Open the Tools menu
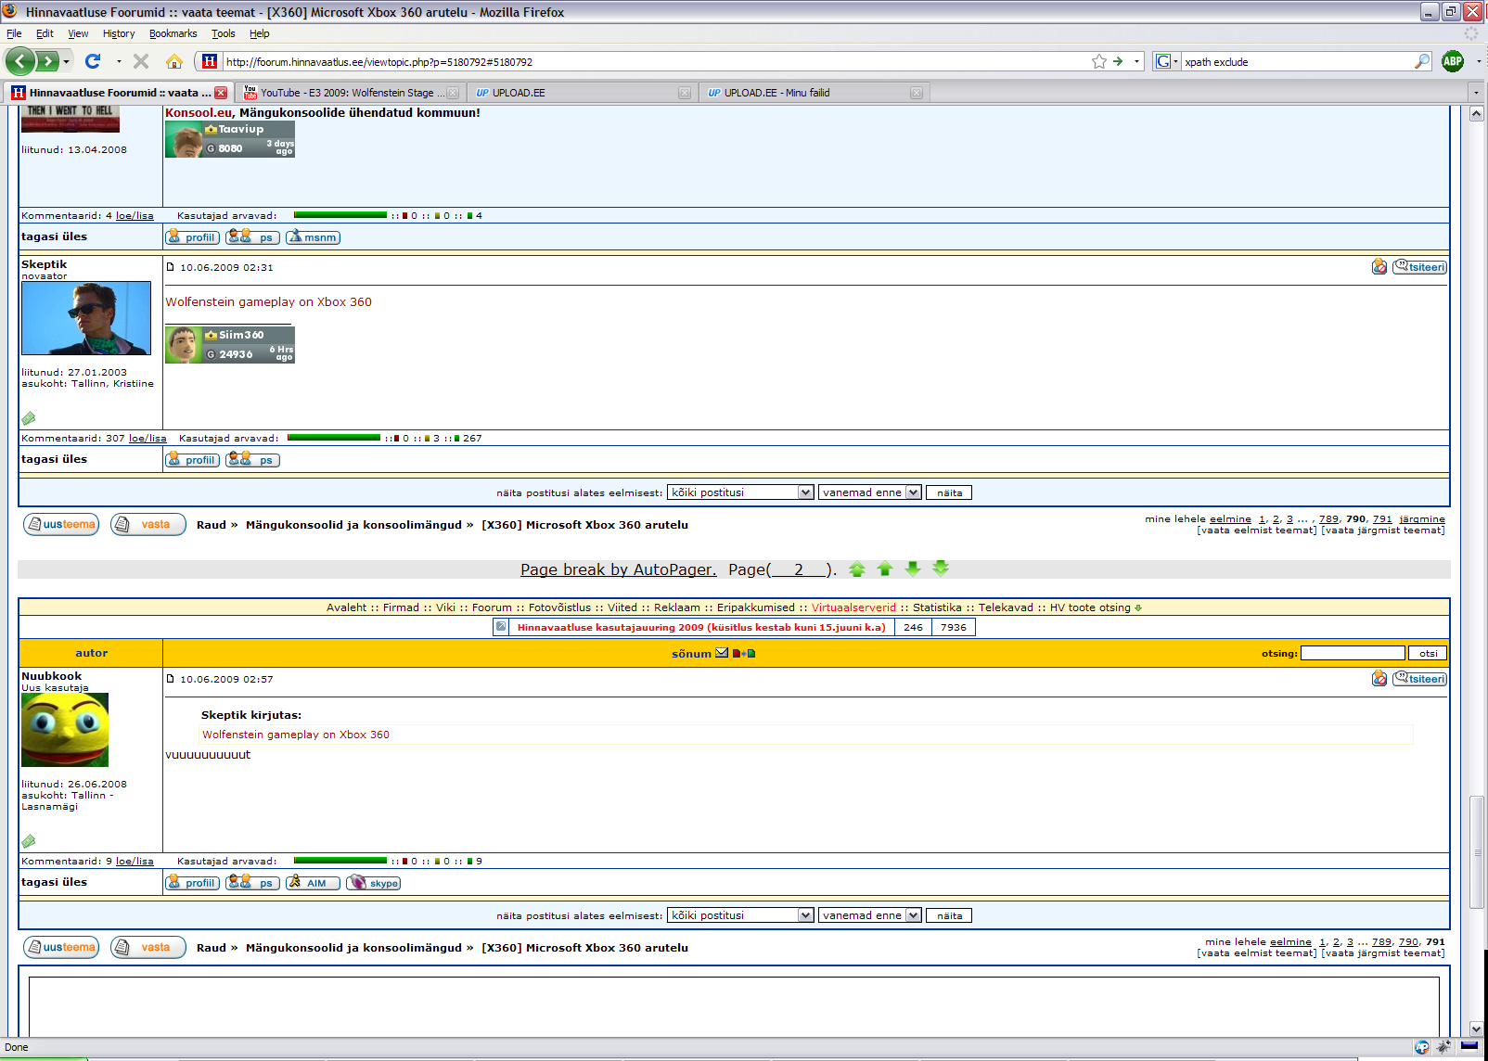1488x1061 pixels. coord(224,33)
